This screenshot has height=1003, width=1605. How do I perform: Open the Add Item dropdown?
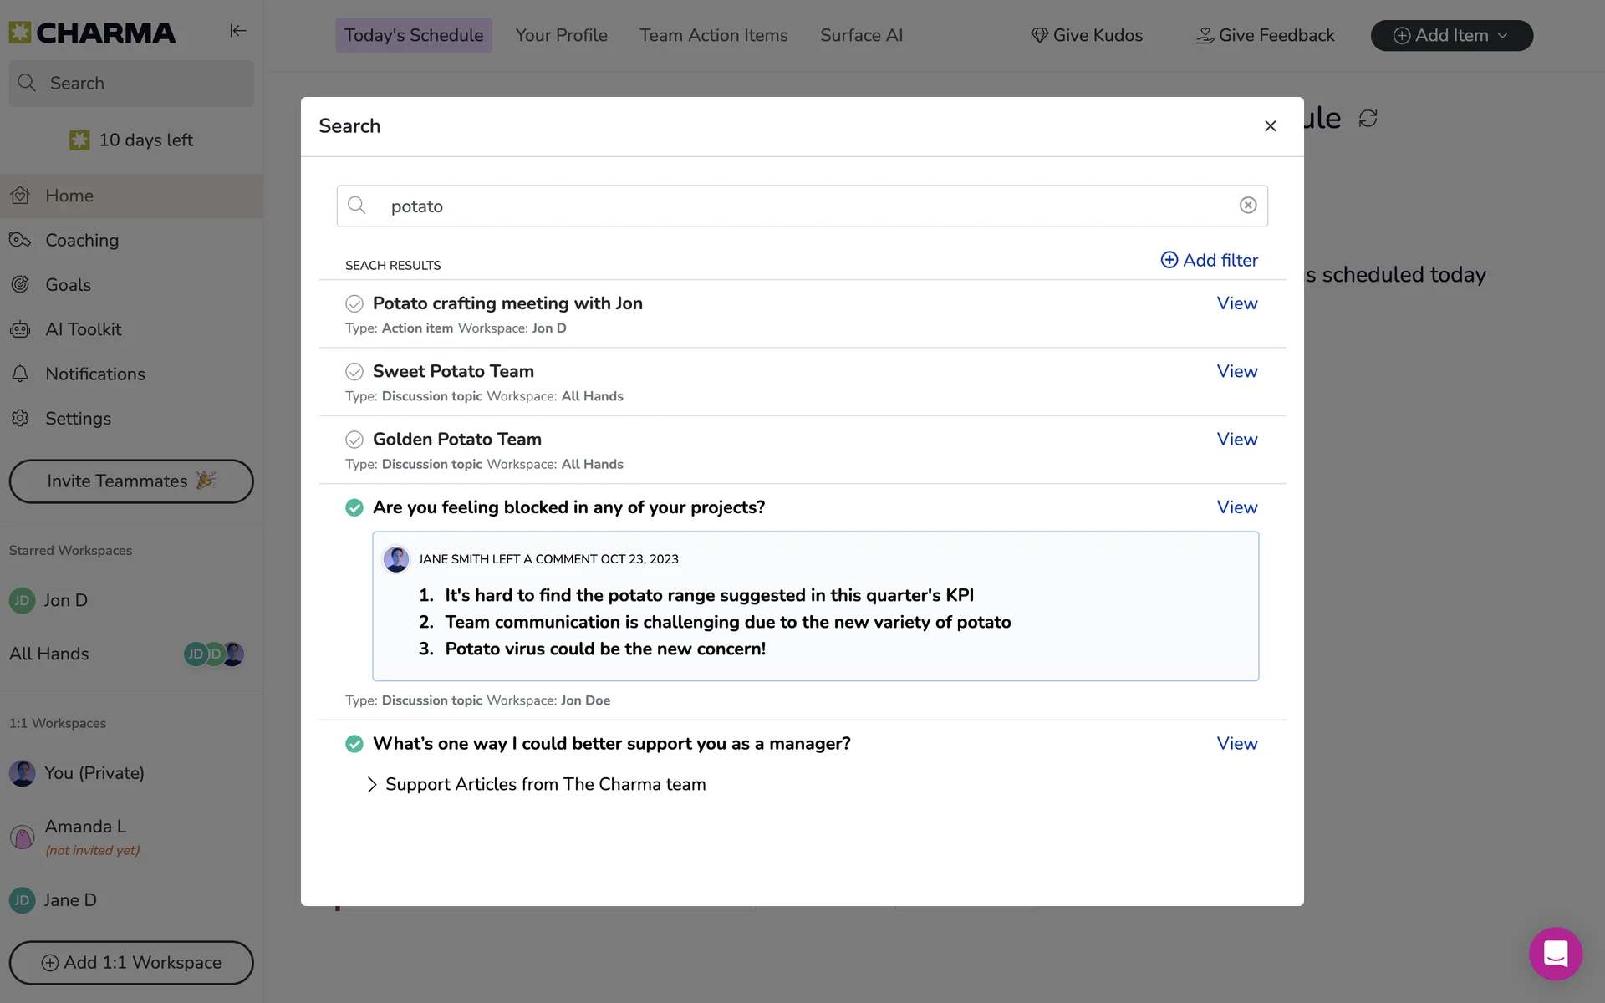(1451, 35)
